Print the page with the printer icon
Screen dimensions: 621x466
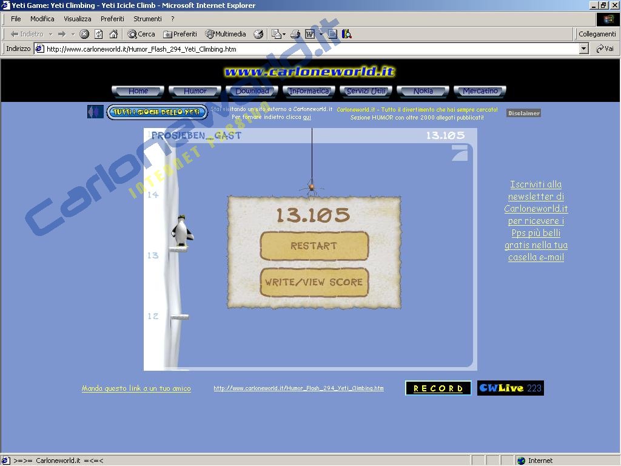[x=295, y=34]
